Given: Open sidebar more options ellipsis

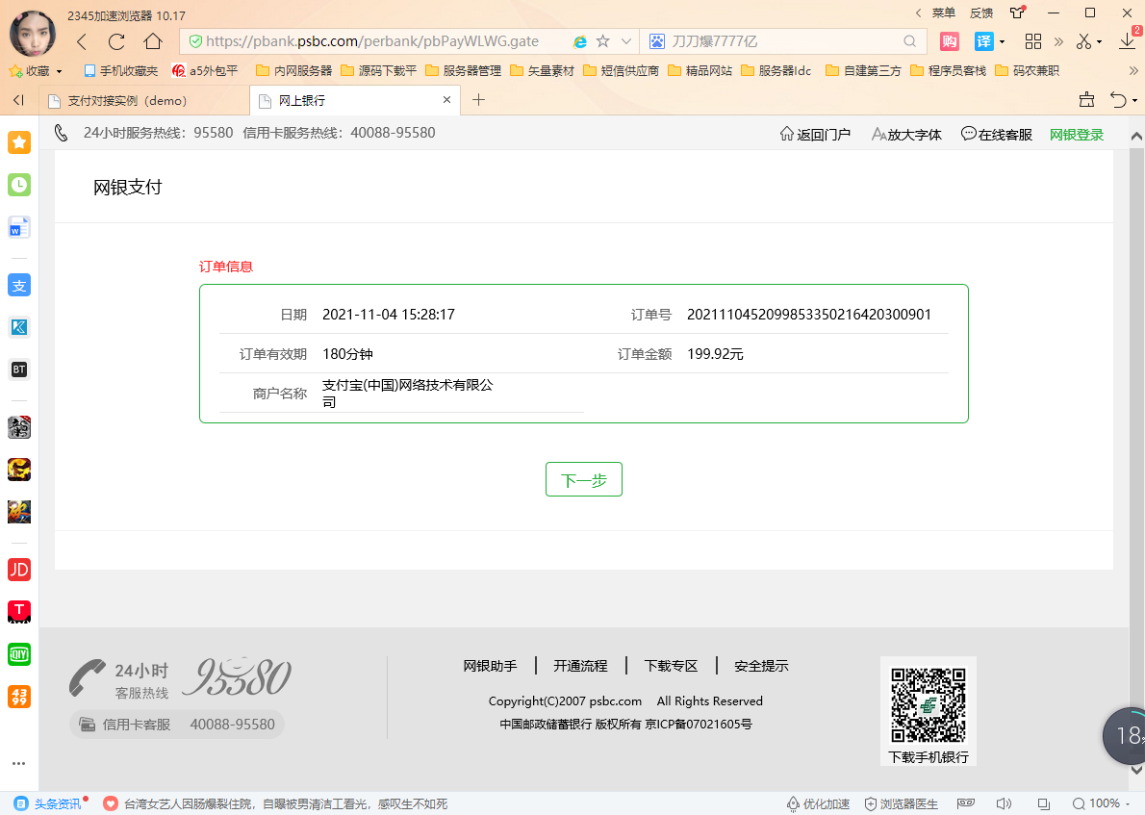Looking at the screenshot, I should (19, 763).
